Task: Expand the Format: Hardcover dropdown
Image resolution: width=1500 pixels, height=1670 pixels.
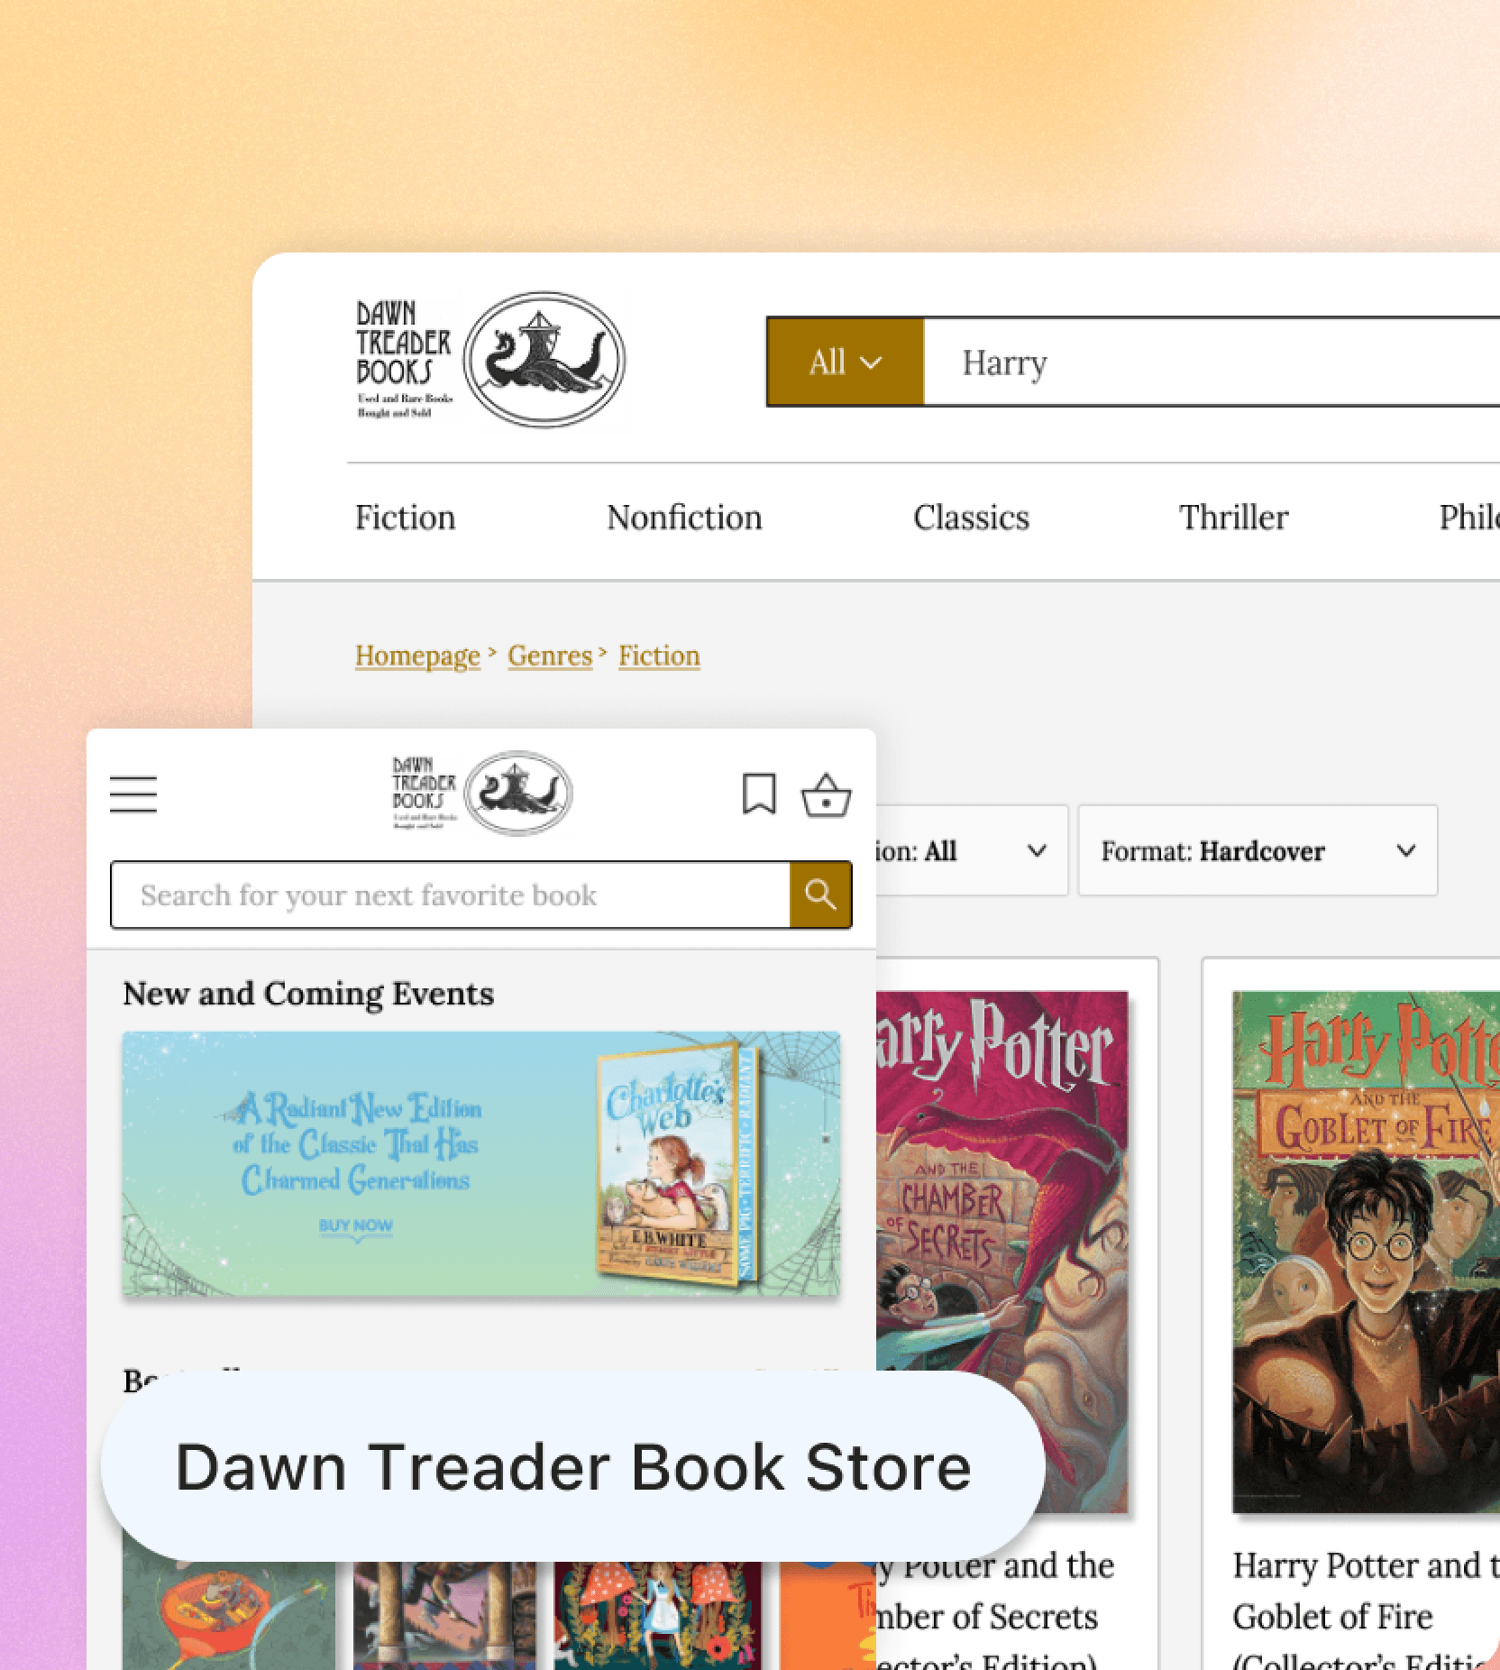Action: pos(1258,850)
